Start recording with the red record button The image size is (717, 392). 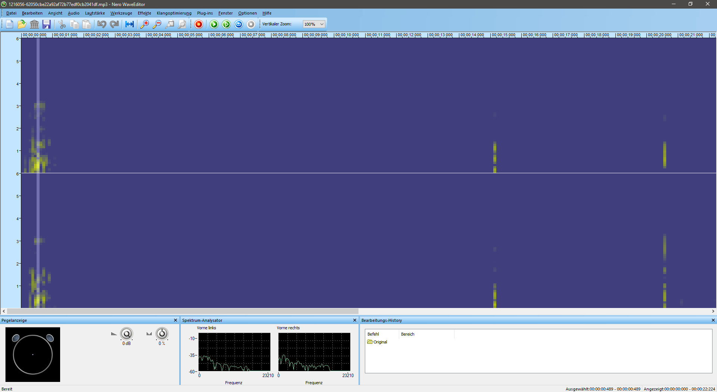[199, 24]
